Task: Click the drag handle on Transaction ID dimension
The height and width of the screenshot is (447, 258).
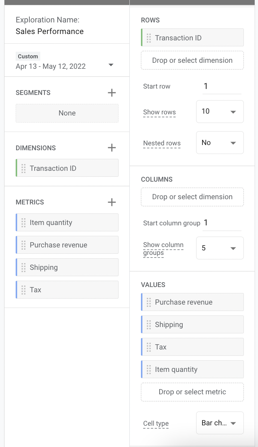Action: [x=23, y=168]
